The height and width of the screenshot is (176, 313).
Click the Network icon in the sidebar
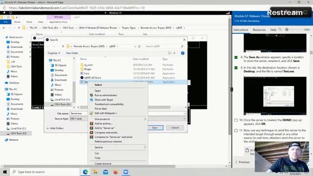[x=6, y=140]
